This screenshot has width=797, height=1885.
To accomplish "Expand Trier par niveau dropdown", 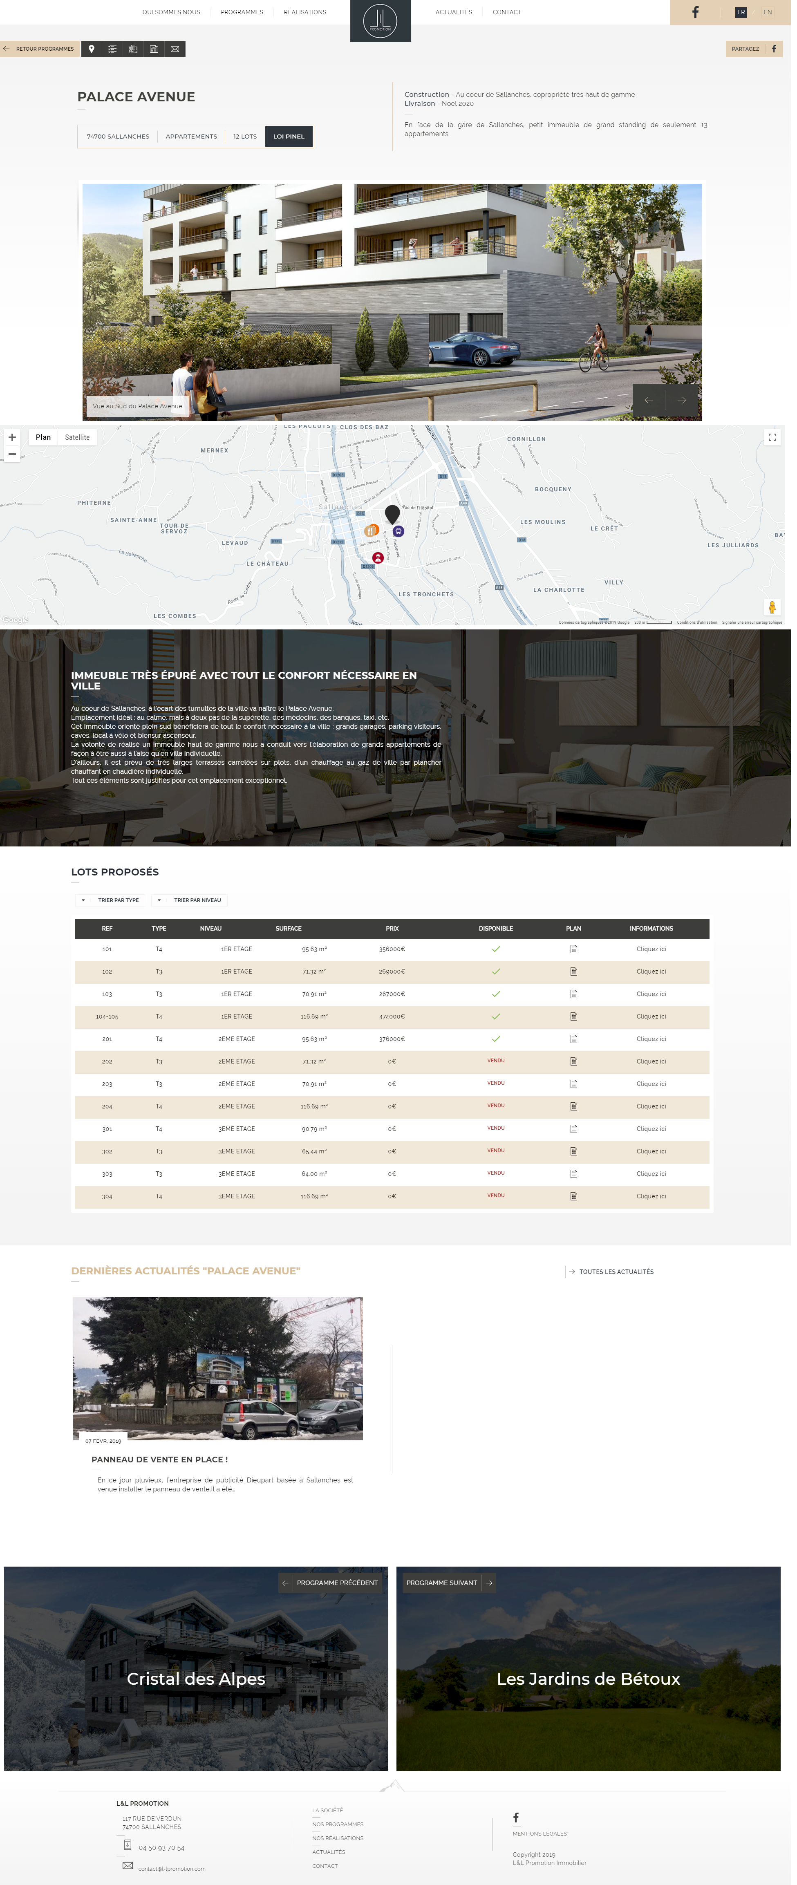I will click(x=190, y=900).
